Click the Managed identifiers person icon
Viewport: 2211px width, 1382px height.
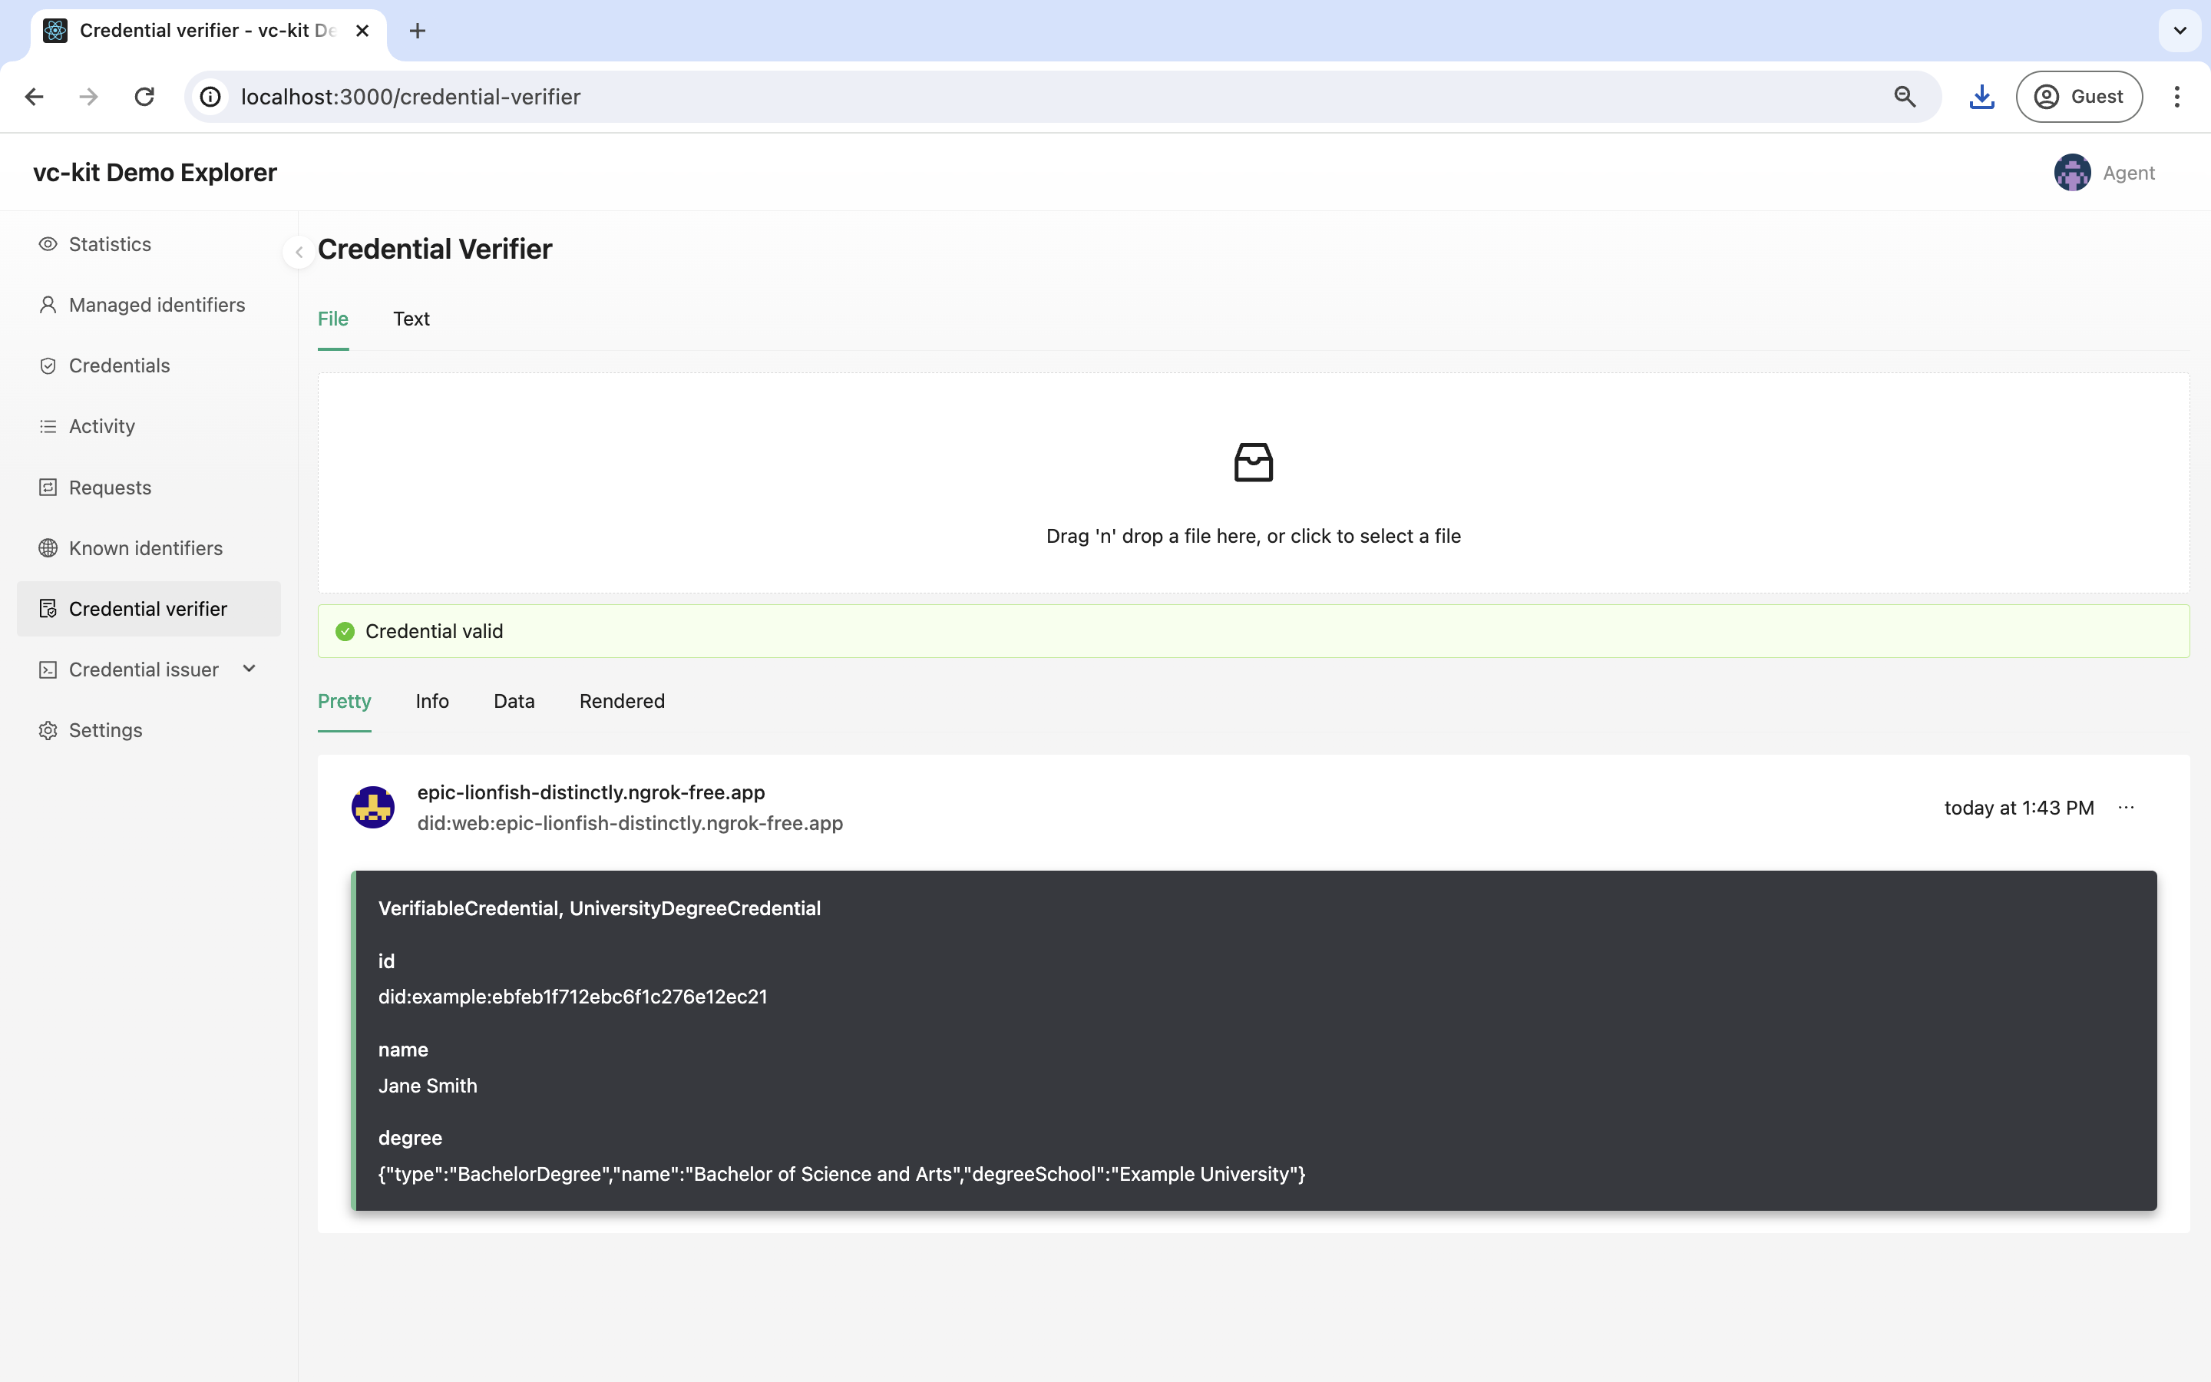click(48, 304)
